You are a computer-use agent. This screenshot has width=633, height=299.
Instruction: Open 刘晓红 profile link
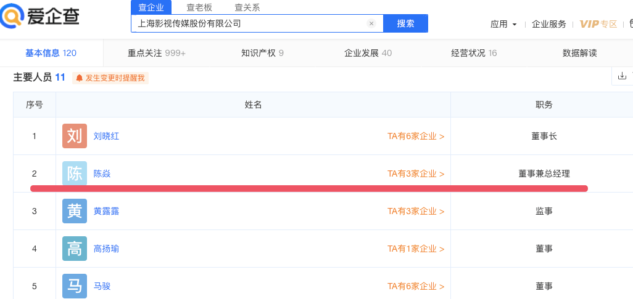click(x=106, y=136)
